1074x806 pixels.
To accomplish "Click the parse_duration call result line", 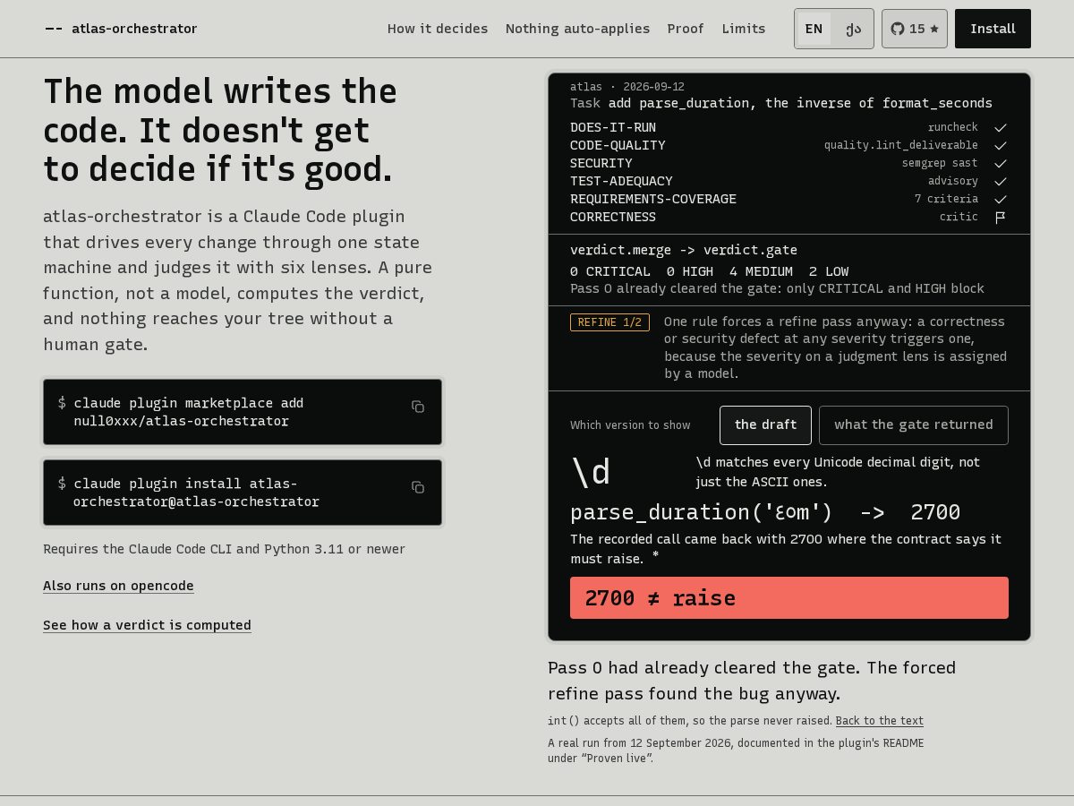I will [x=765, y=512].
